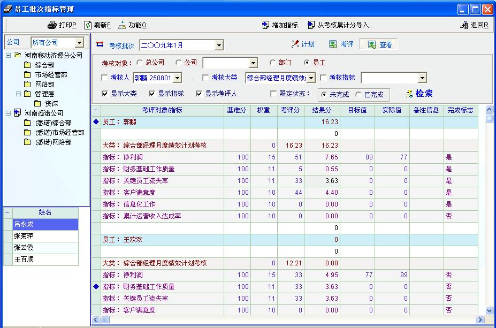Viewport: 496px width, 328px height.
Task: Uncheck the 显示大类 checkbox
Action: [x=105, y=94]
